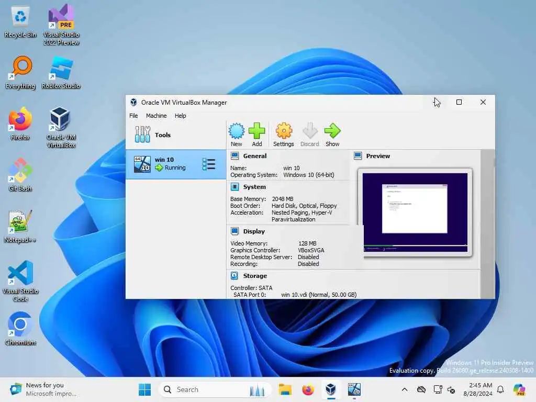The image size is (536, 402).
Task: Open the Help menu
Action: click(180, 116)
